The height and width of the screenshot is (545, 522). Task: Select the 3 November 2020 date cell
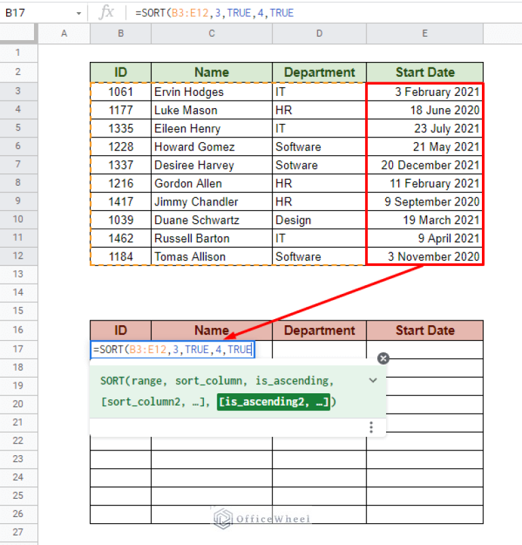[x=425, y=257]
